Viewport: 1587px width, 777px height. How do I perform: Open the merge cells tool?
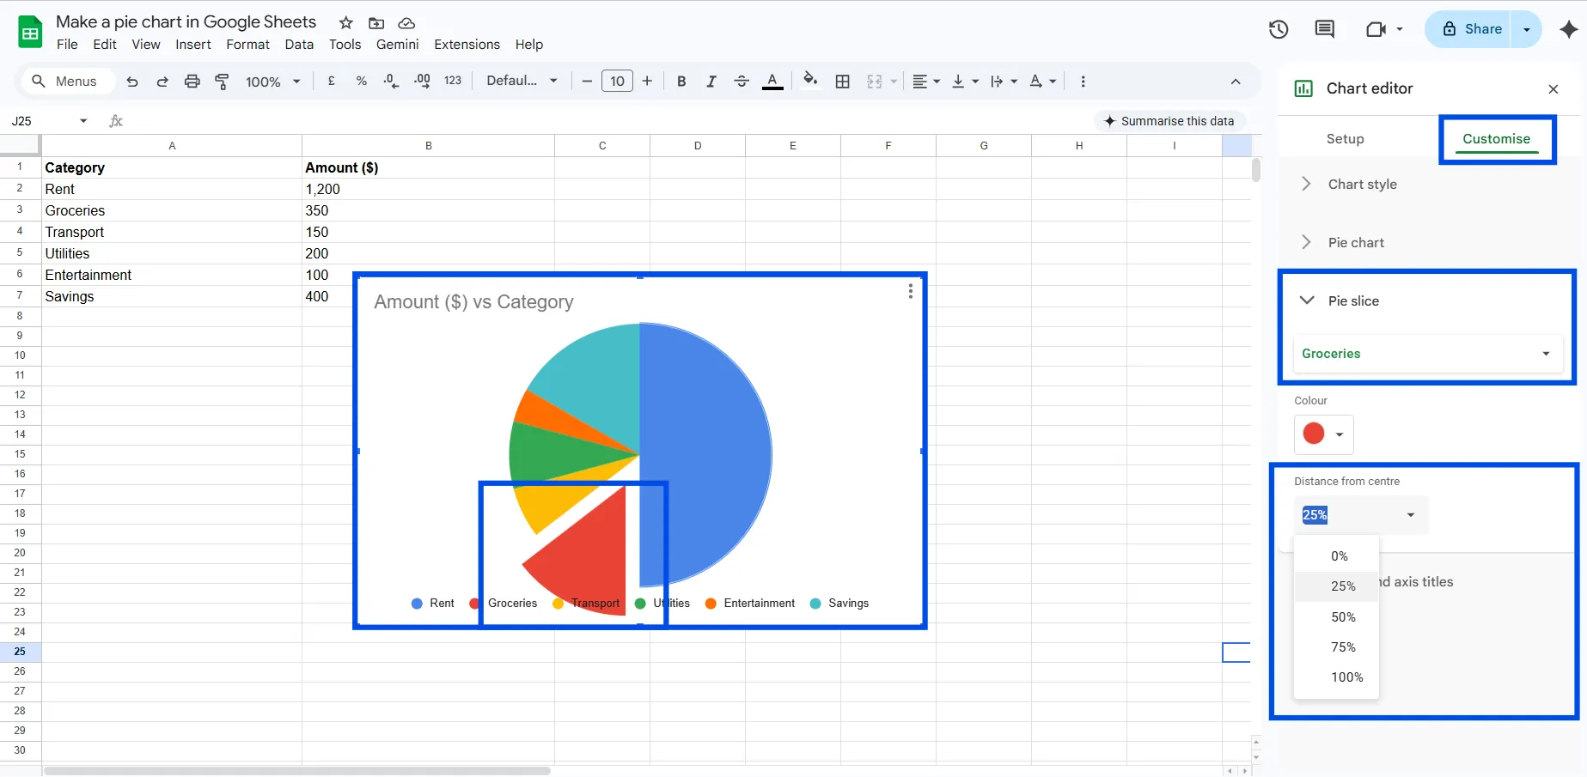[875, 81]
